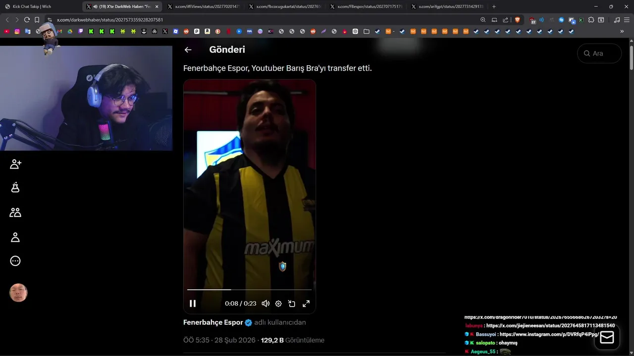Navigate forward with the browser forward arrow
634x356 pixels.
coord(17,20)
